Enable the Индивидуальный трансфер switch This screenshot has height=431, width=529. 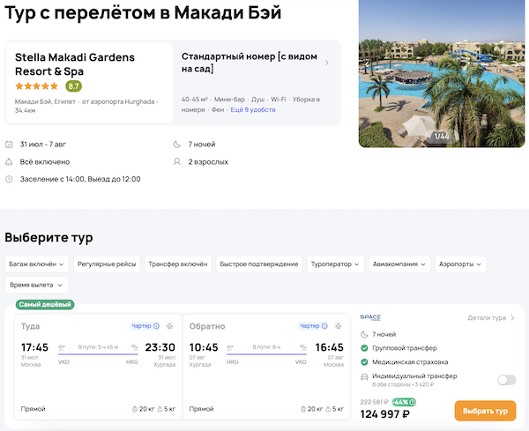click(506, 380)
